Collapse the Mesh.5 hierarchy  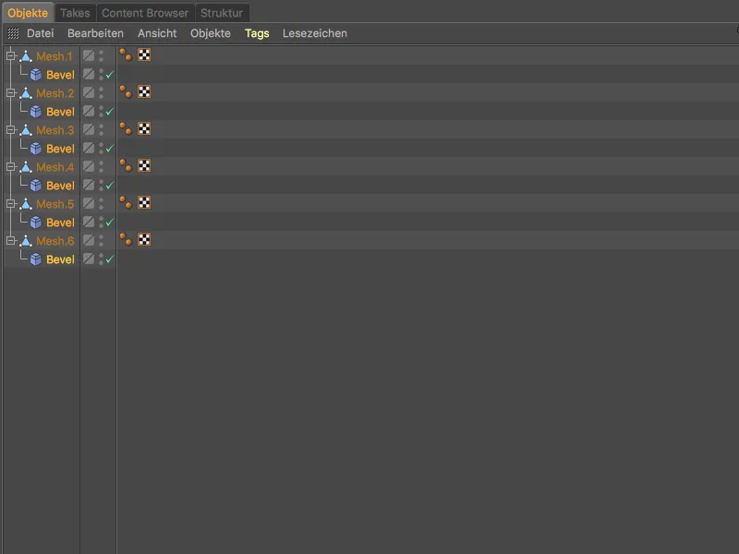click(11, 203)
